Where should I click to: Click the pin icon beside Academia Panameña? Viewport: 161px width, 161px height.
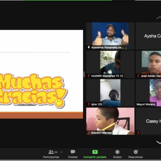pyautogui.click(x=89, y=47)
